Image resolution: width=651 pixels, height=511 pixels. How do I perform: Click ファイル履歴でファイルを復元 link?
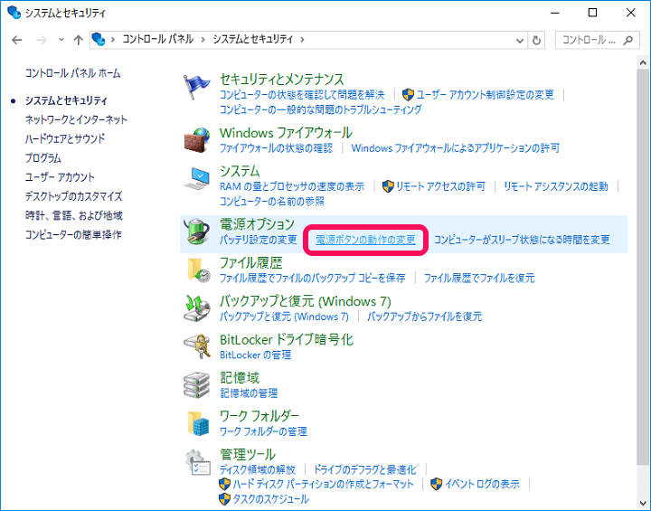point(479,278)
